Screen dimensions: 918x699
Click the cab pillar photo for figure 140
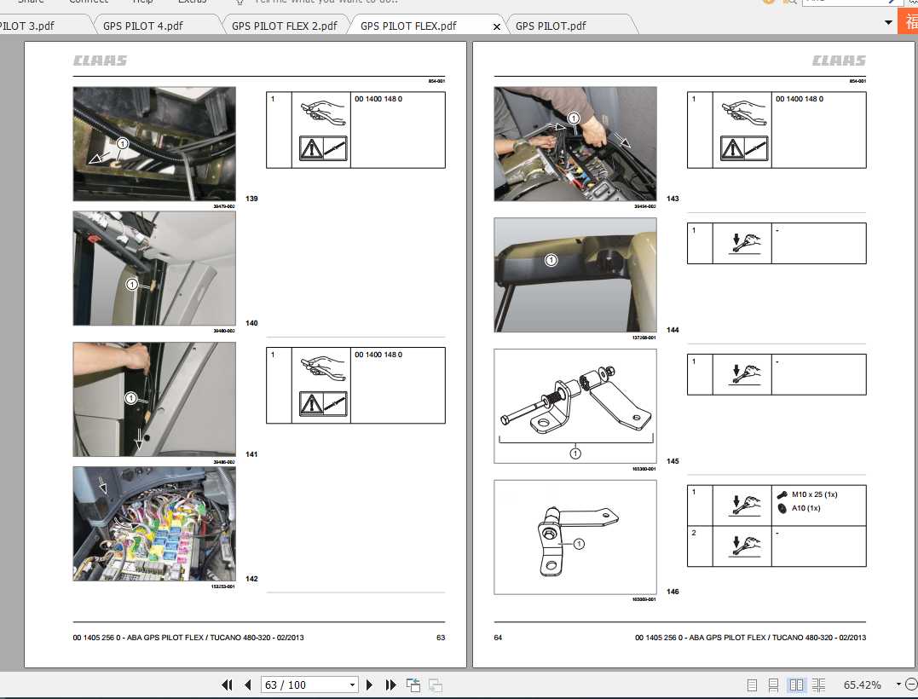pyautogui.click(x=154, y=269)
